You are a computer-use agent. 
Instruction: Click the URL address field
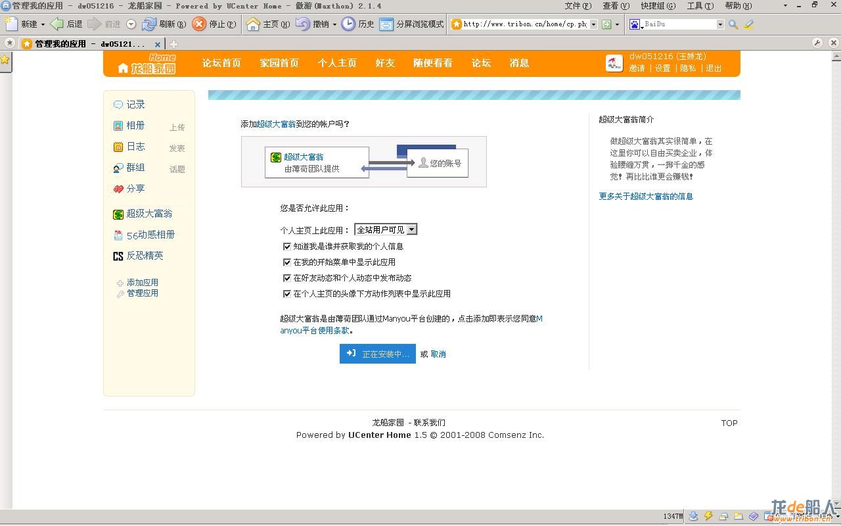click(524, 24)
